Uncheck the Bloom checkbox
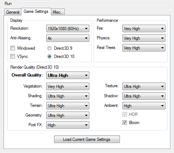This screenshot has width=174, height=153. pyautogui.click(x=125, y=123)
